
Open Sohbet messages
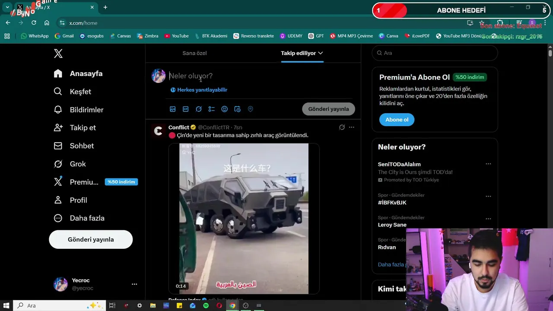click(x=74, y=146)
